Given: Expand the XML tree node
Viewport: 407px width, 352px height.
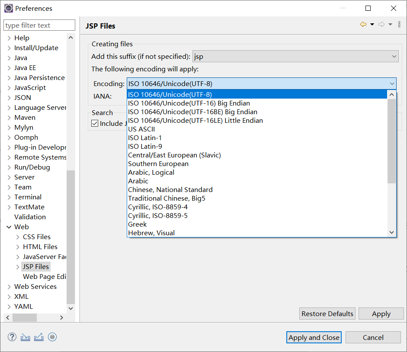Looking at the screenshot, I should click(9, 297).
